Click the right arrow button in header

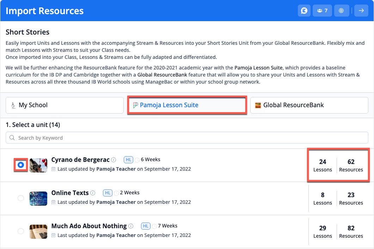coord(361,11)
